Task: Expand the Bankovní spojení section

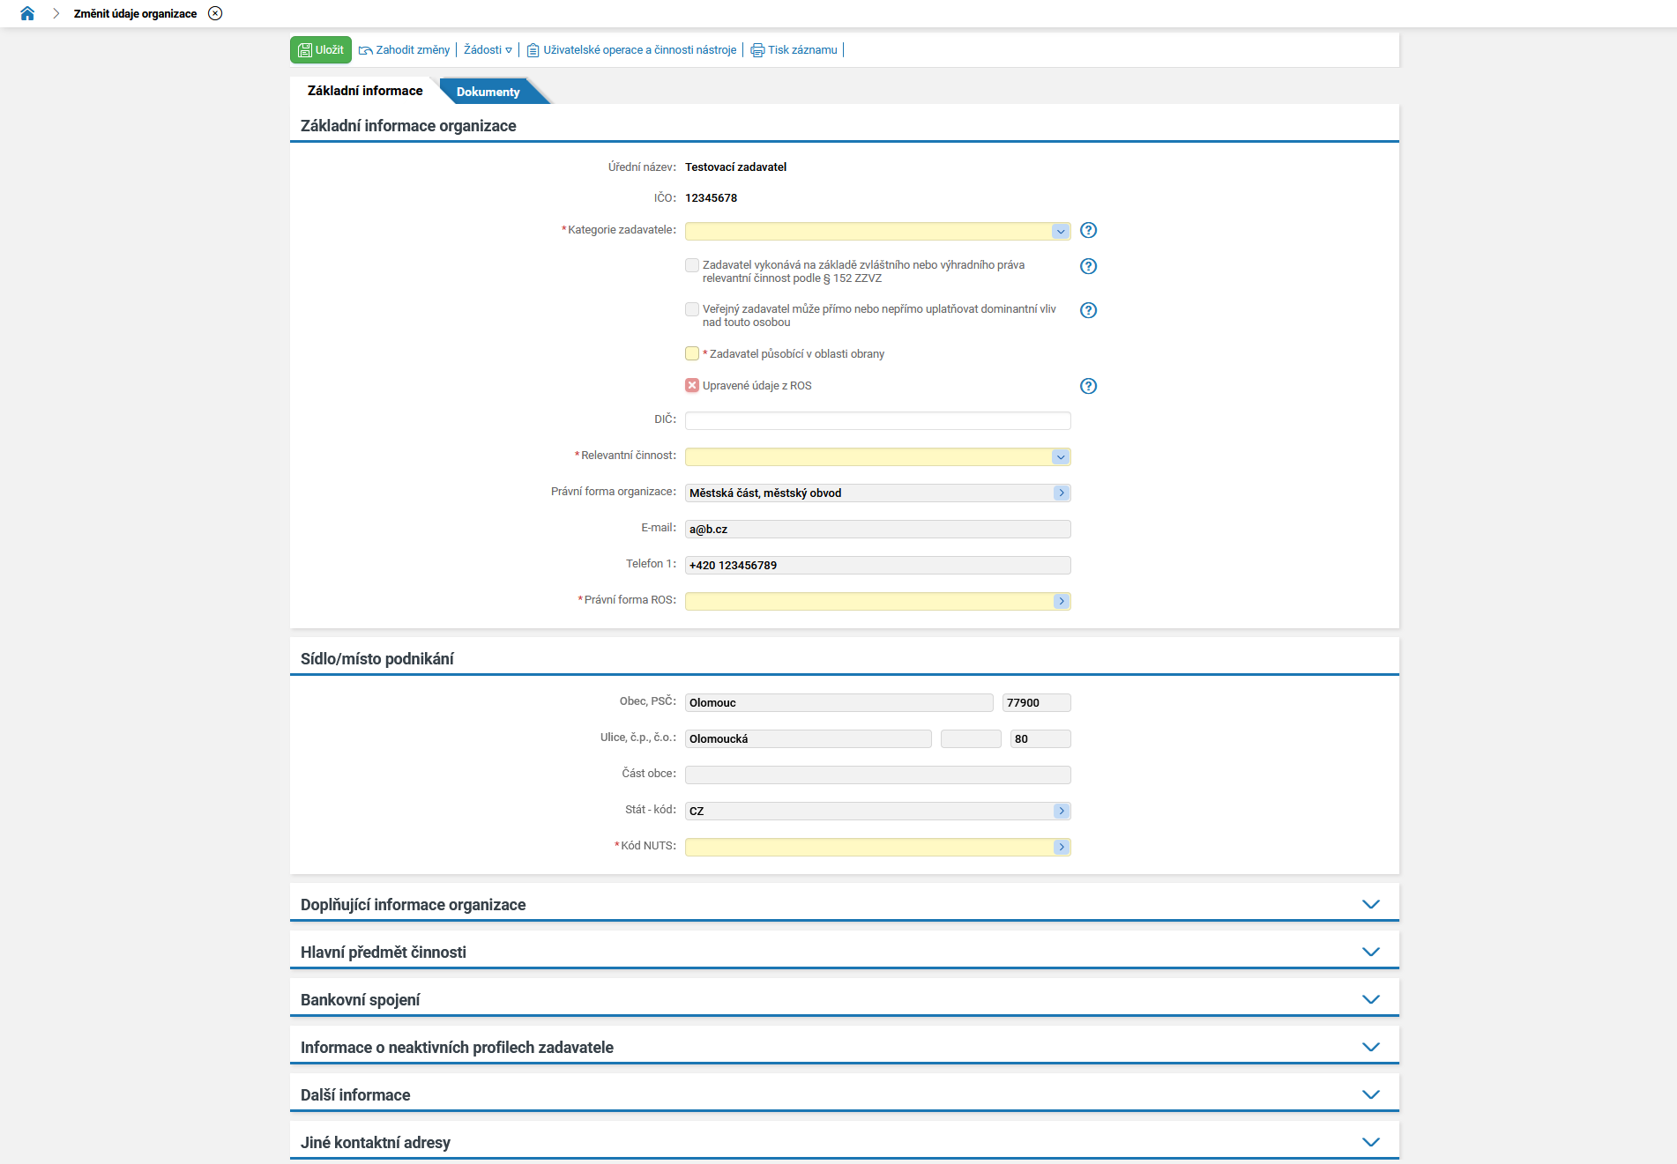Action: point(1370,999)
